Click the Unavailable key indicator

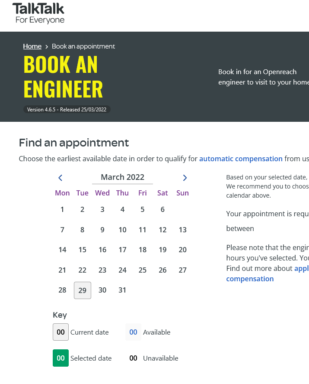point(133,358)
